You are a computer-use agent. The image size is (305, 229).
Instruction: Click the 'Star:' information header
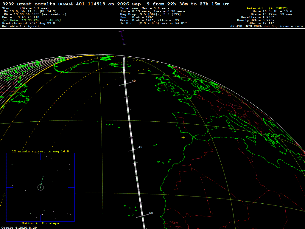click(7, 8)
